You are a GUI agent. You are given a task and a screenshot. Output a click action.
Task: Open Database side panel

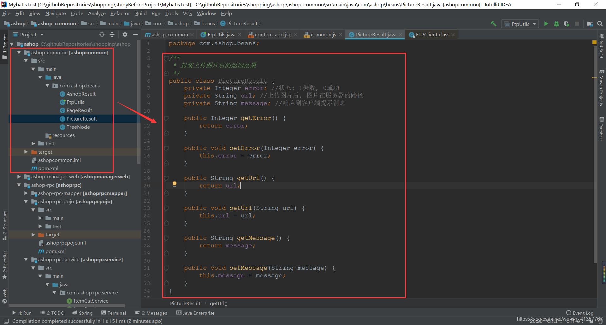tap(602, 129)
